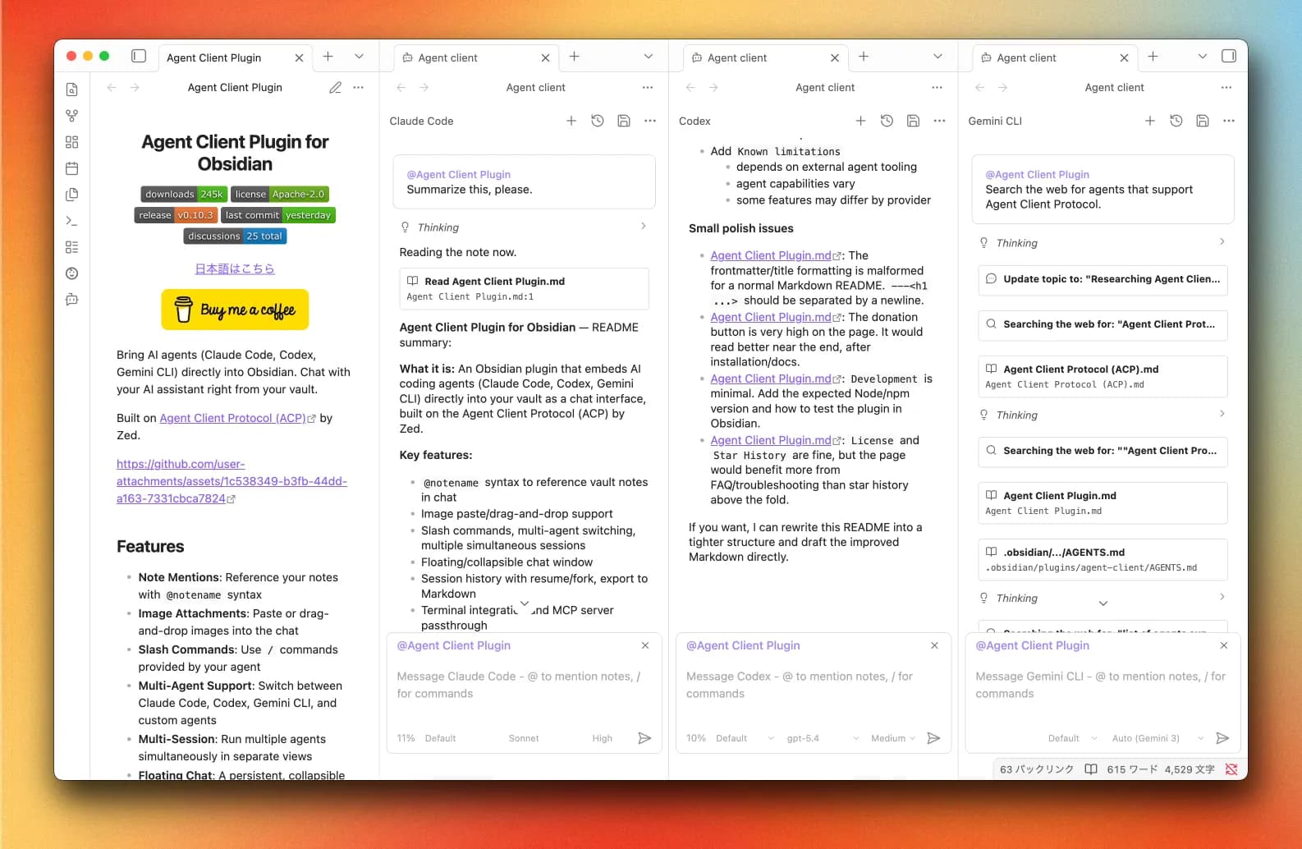
Task: Open the gpt-5.4 model dropdown in Codex
Action: 823,738
